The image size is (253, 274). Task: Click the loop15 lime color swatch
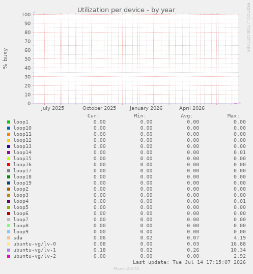tap(9, 159)
